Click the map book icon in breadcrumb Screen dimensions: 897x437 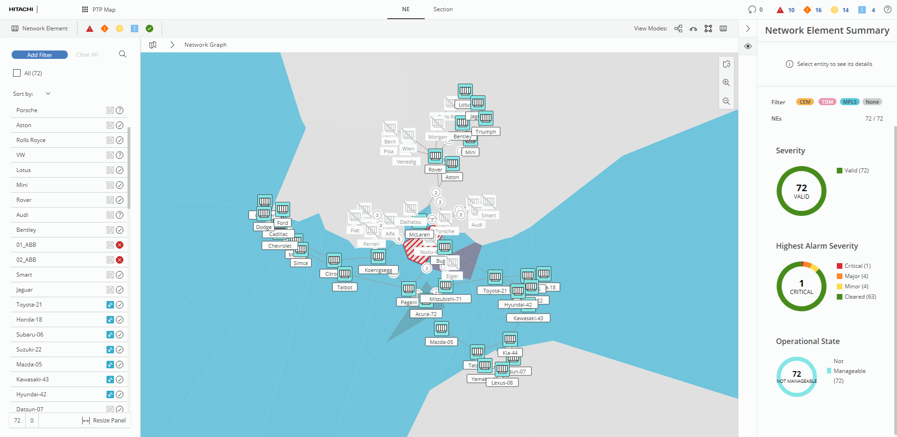tap(153, 45)
